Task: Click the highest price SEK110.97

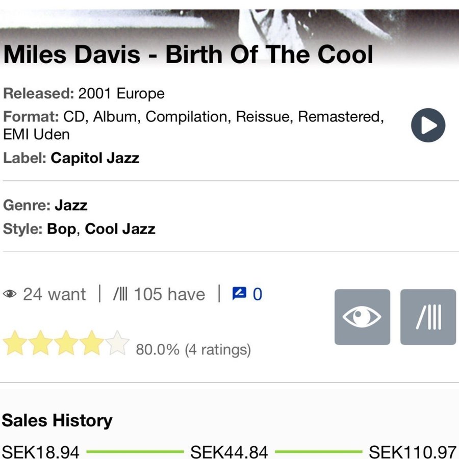Action: 412,452
